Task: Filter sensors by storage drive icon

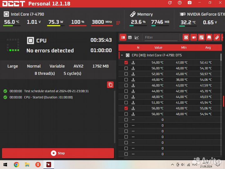Action: (209, 38)
